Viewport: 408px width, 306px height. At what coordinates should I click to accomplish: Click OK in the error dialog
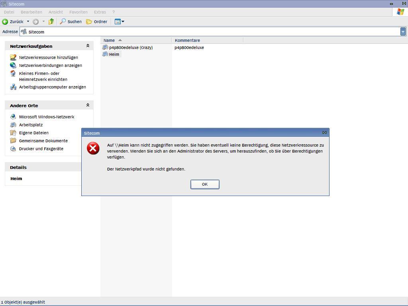tap(205, 184)
